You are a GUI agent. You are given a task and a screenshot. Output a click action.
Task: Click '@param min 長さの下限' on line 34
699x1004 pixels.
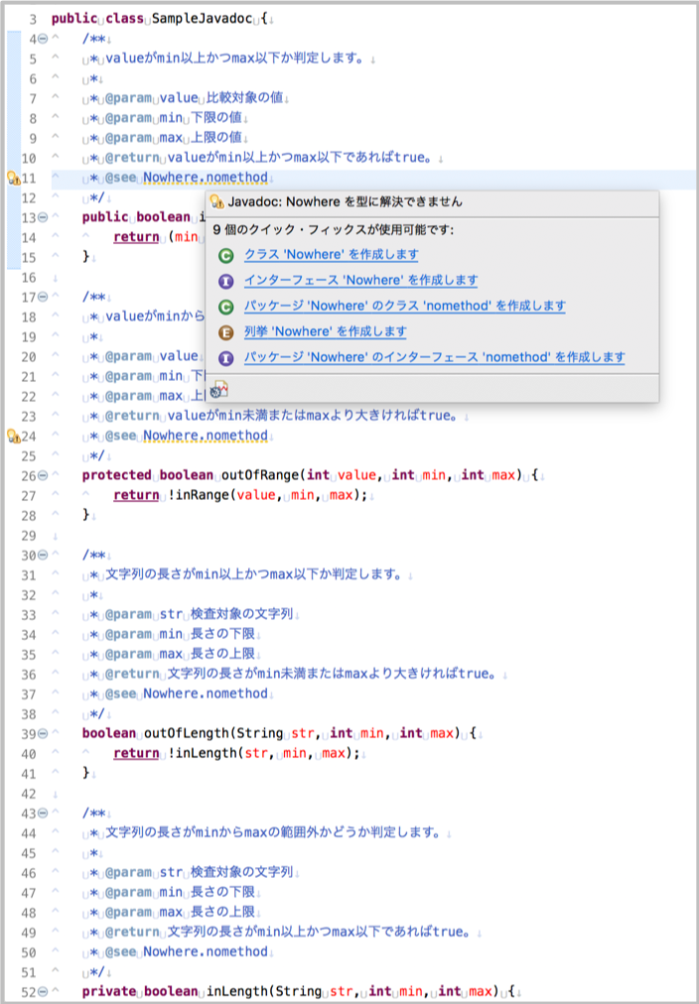tap(180, 635)
